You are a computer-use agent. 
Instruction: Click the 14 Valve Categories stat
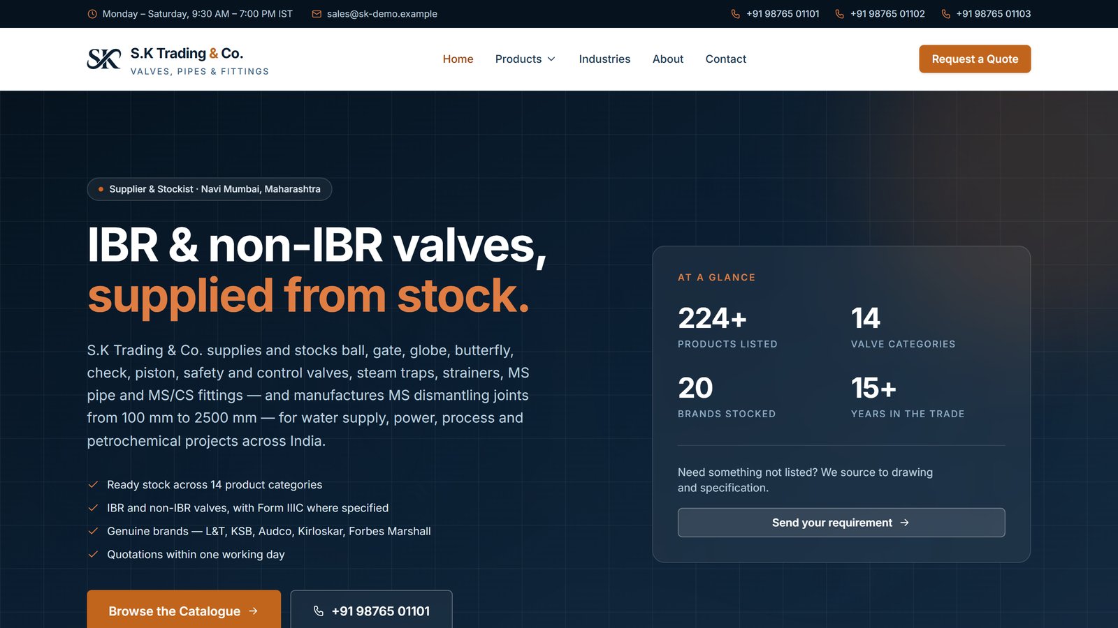coord(903,327)
